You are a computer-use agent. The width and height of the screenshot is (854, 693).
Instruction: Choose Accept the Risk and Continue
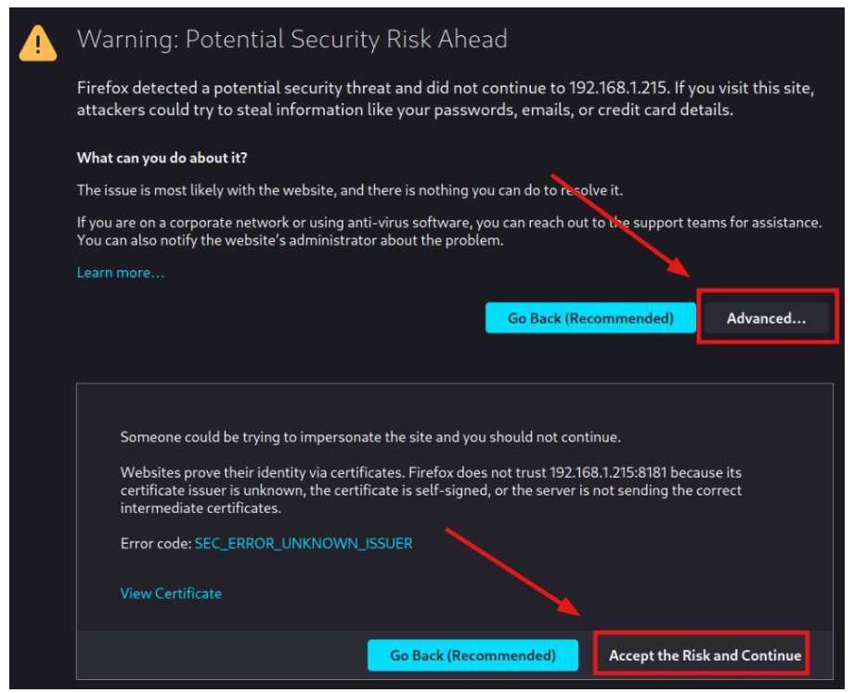tap(705, 656)
